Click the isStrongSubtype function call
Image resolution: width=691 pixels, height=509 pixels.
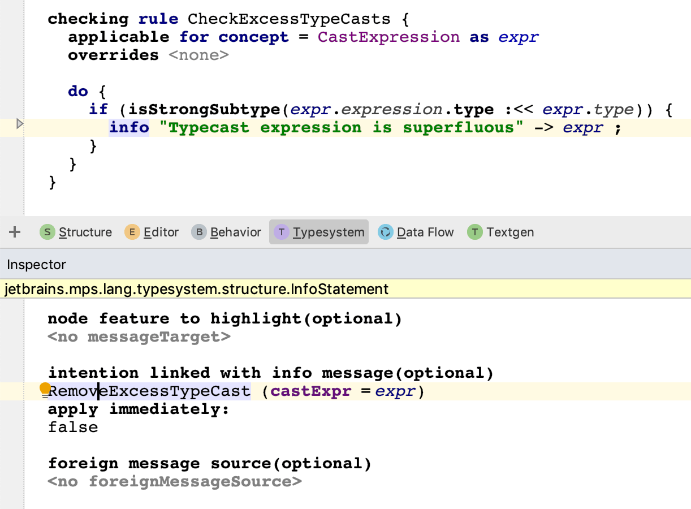pos(204,110)
